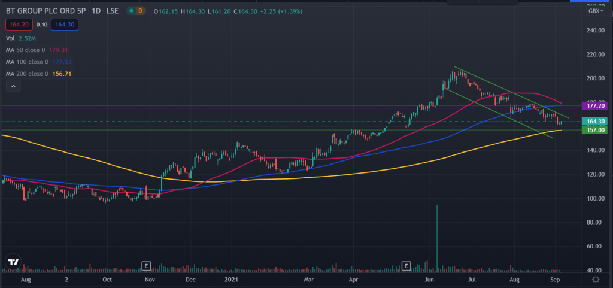
Task: Click the Mar label on time axis
Action: coord(309,280)
